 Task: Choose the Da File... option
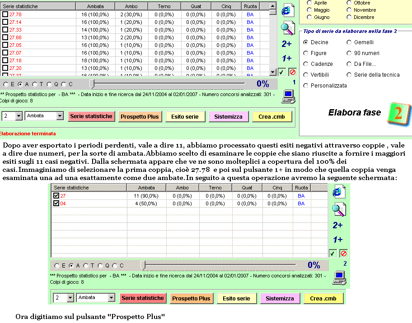click(349, 64)
